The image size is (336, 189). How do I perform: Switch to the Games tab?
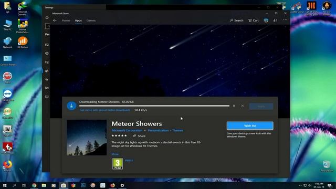91,20
